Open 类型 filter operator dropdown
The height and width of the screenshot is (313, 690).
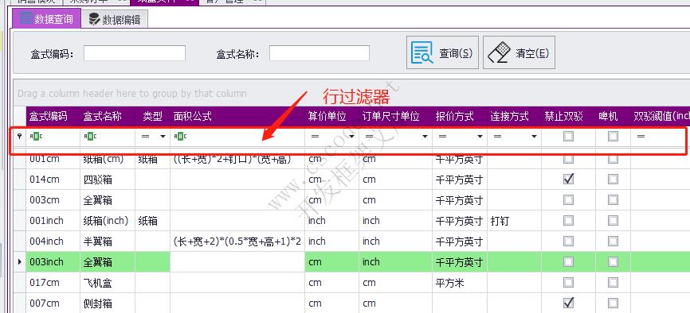tap(163, 137)
